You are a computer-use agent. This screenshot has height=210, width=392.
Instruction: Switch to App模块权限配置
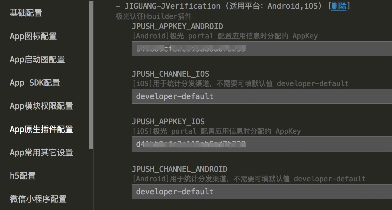pyautogui.click(x=41, y=106)
